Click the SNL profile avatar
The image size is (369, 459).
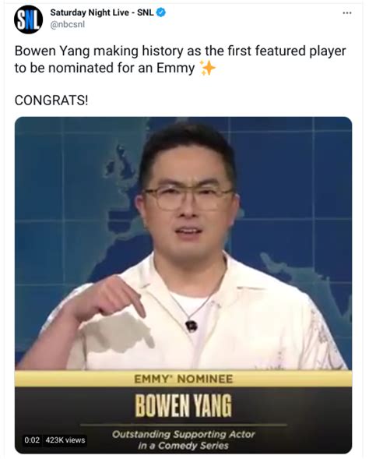tap(28, 19)
